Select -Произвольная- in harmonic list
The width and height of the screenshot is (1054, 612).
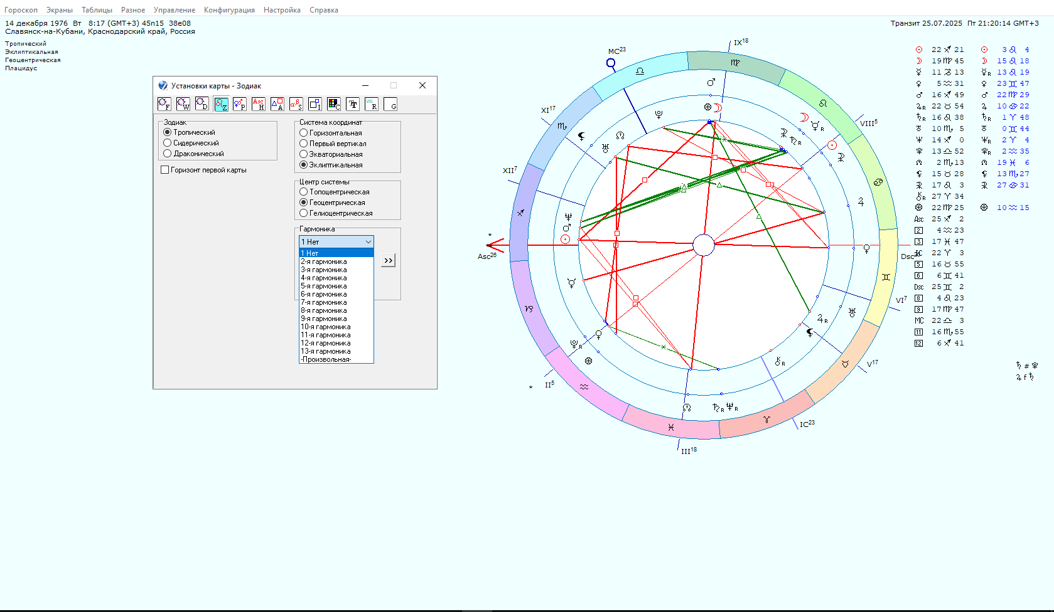pyautogui.click(x=326, y=359)
